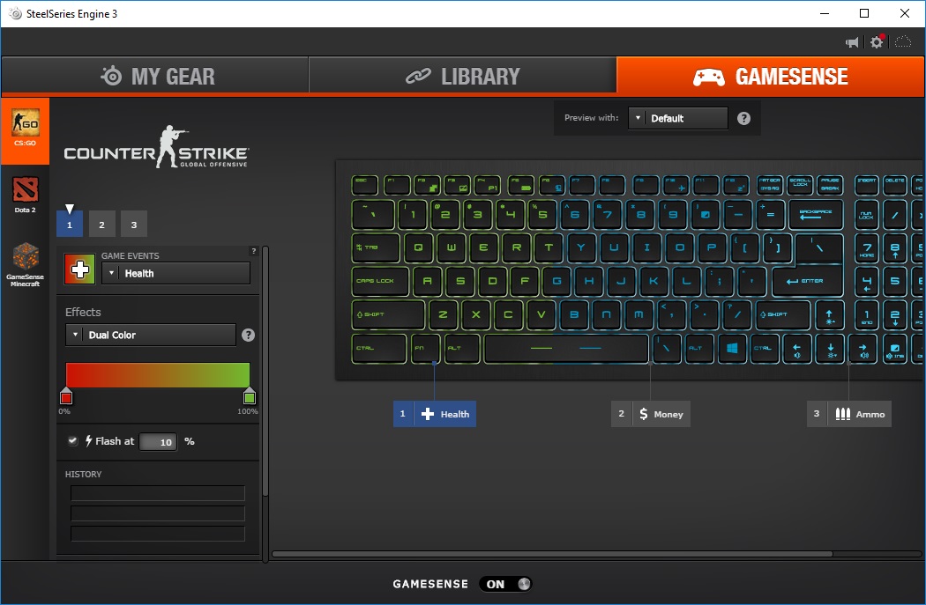Click the Esc key on keyboard preview

(x=364, y=185)
